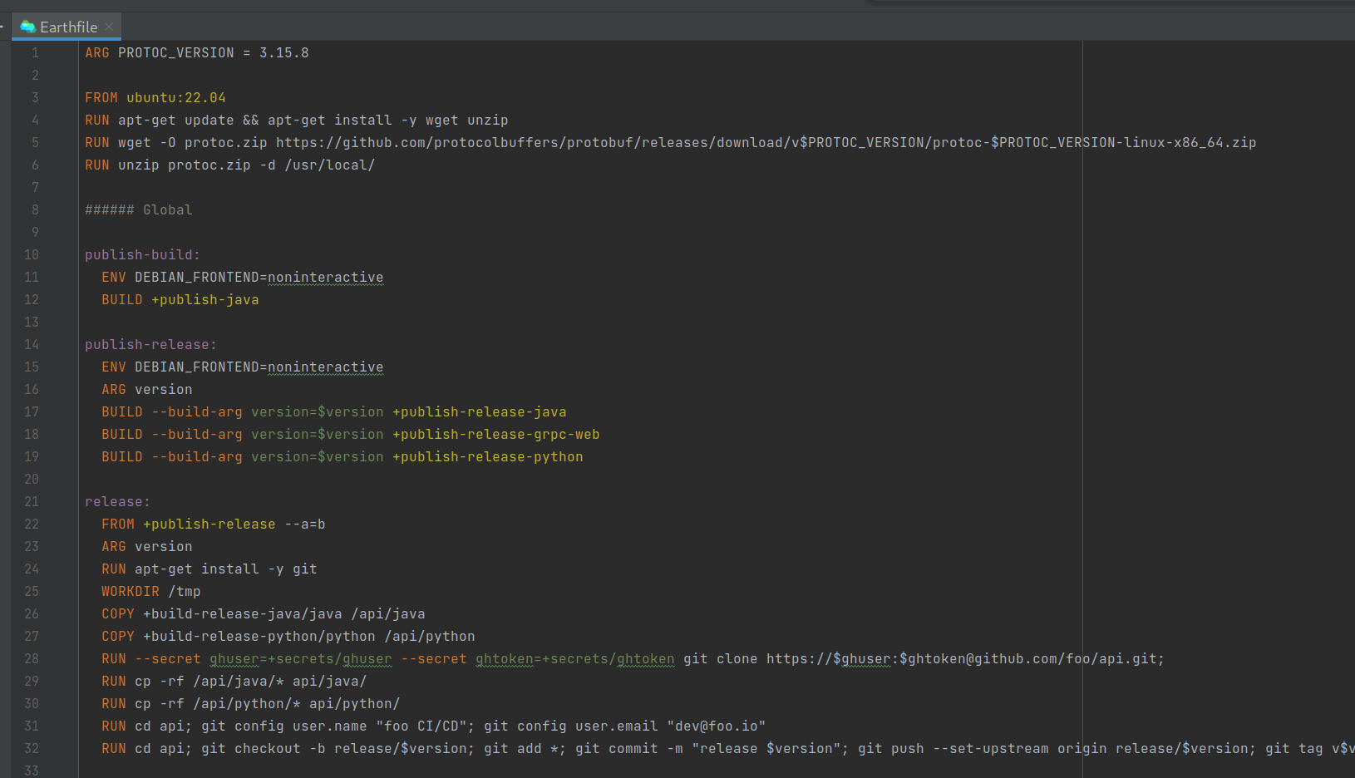Click 'COPY +build-release-python/python' line

pyautogui.click(x=288, y=636)
